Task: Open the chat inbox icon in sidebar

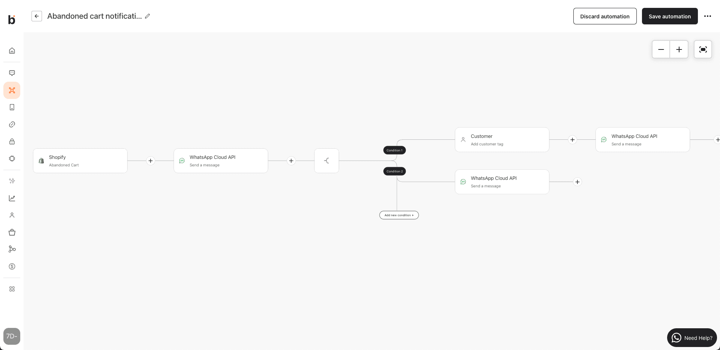Action: 12,73
